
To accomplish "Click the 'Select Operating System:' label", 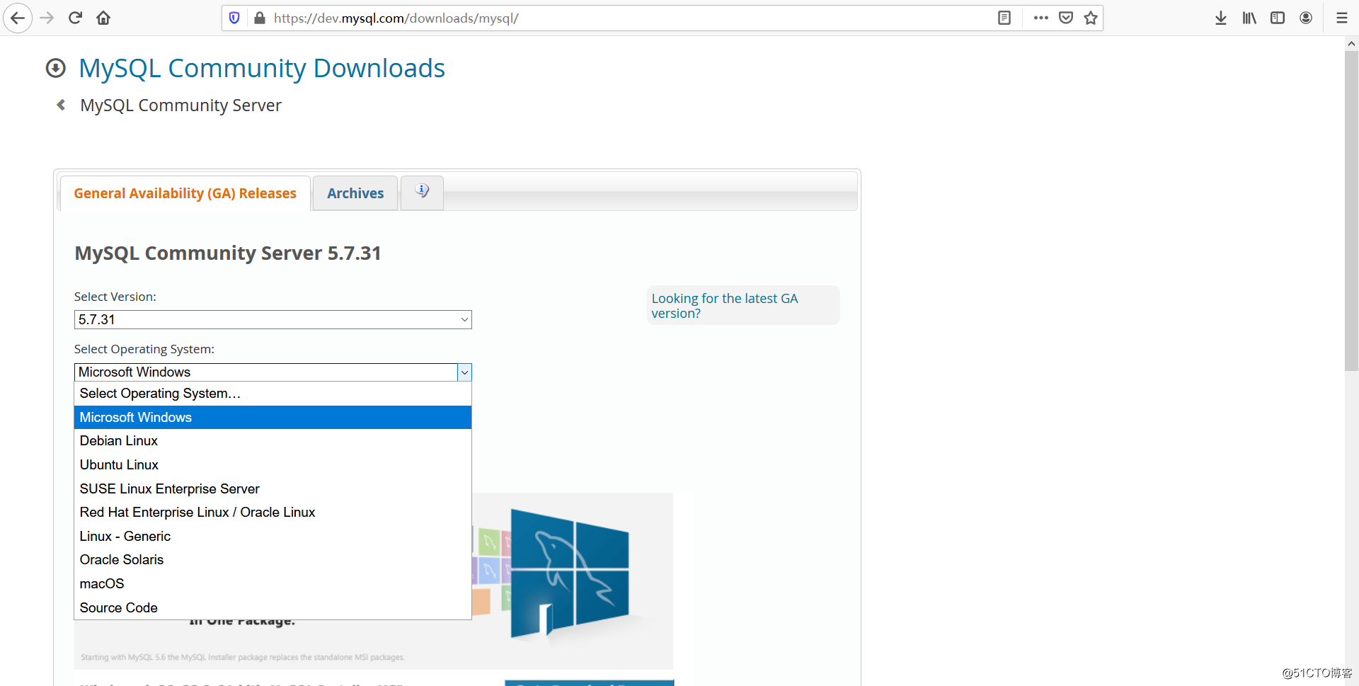I will pos(144,349).
